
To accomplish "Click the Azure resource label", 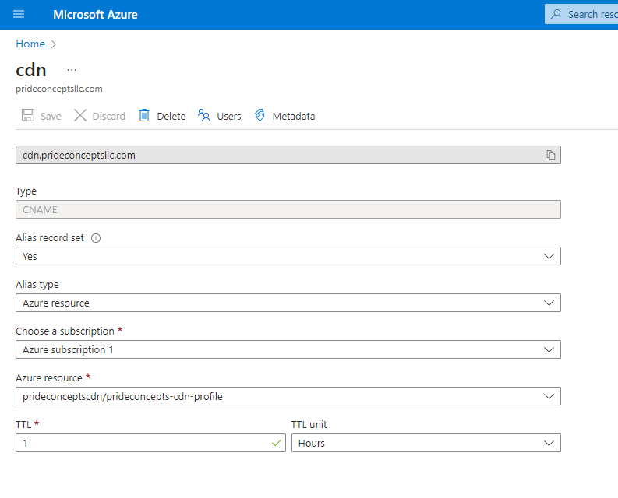I will (x=49, y=378).
